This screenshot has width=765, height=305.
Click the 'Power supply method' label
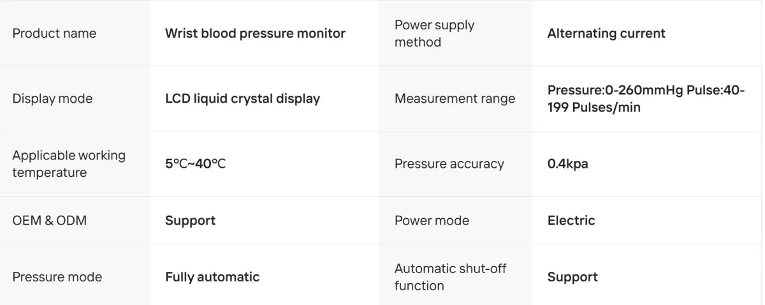point(435,33)
